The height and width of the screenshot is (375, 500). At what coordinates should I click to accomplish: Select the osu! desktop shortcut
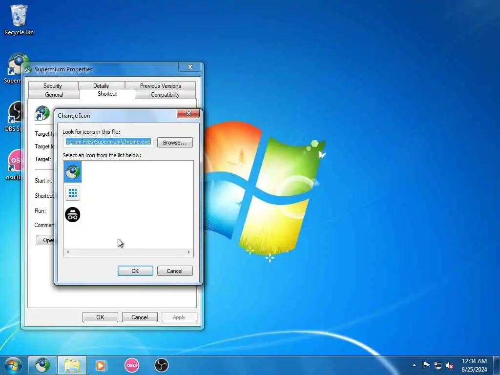pos(13,165)
